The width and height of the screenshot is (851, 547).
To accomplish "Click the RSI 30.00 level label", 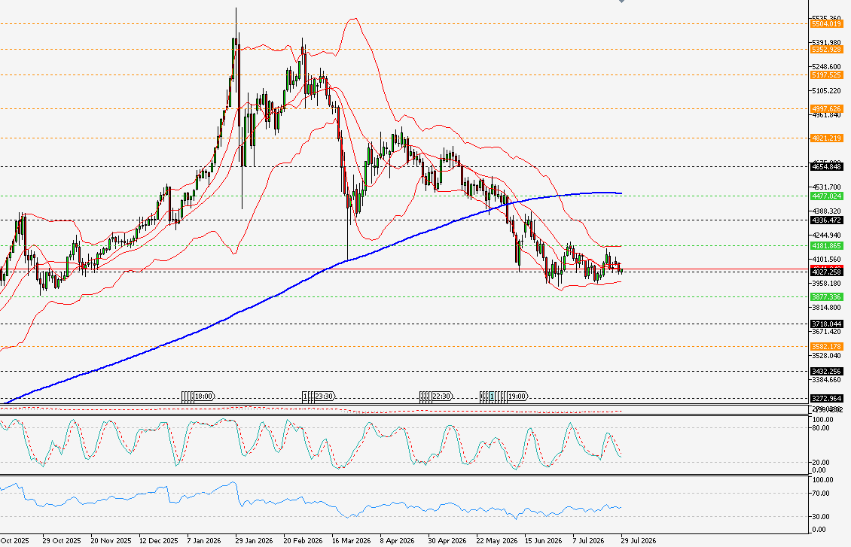I will 821,517.
